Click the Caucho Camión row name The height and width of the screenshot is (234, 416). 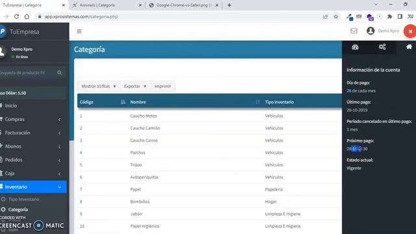pos(145,128)
